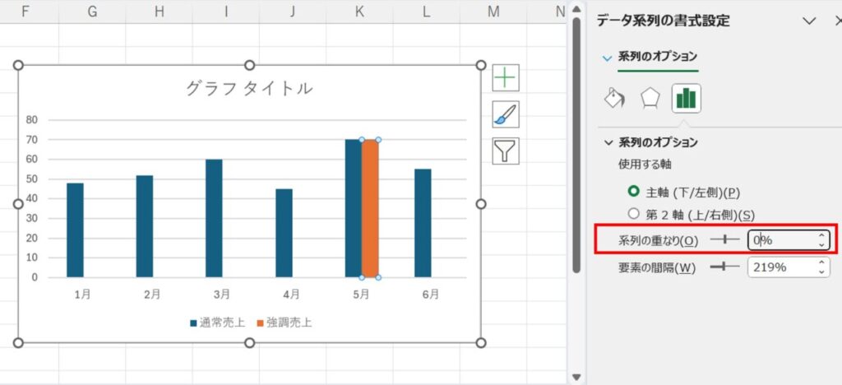This screenshot has width=842, height=385.
Task: Open the 系列のオプション dropdown tab
Action: [651, 57]
